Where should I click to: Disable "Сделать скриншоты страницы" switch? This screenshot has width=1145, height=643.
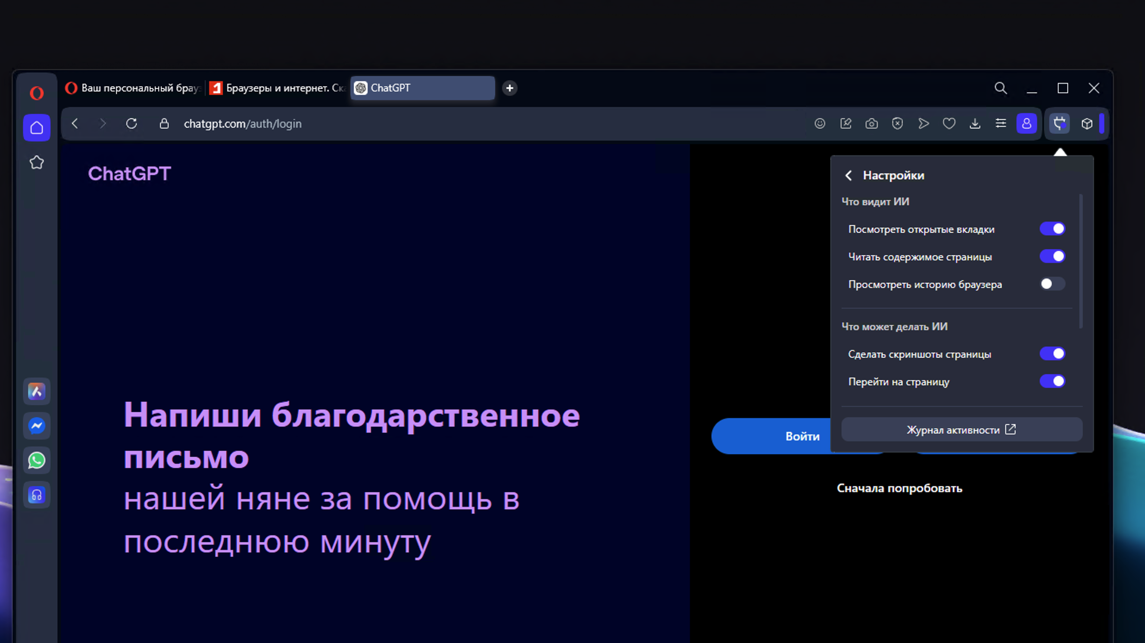click(1052, 354)
